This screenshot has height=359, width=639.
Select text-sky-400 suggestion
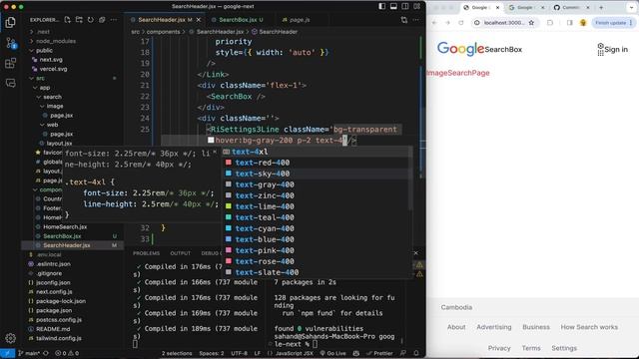click(318, 174)
